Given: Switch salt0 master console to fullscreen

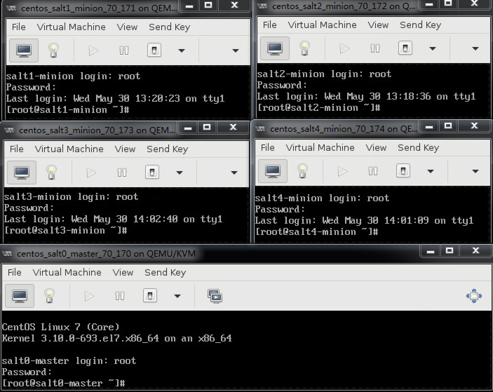Looking at the screenshot, I should tap(474, 296).
